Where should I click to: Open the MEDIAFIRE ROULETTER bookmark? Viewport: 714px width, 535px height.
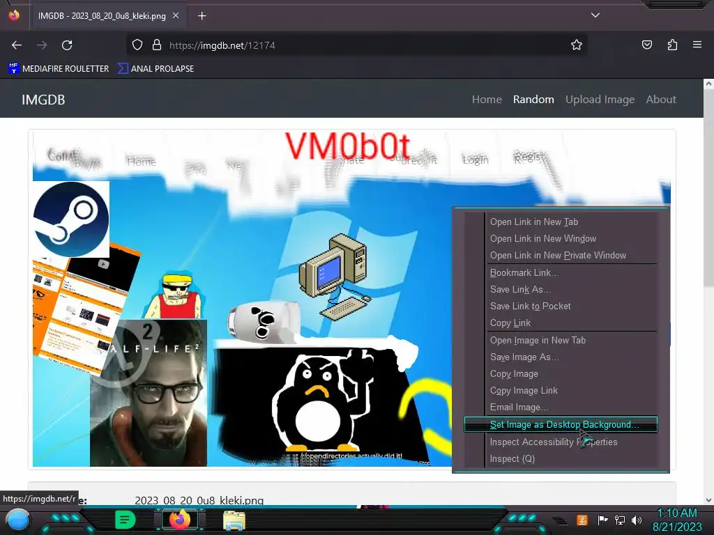tap(59, 69)
